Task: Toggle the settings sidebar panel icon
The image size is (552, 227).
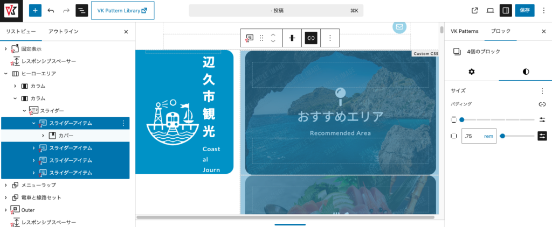Action: click(x=506, y=10)
